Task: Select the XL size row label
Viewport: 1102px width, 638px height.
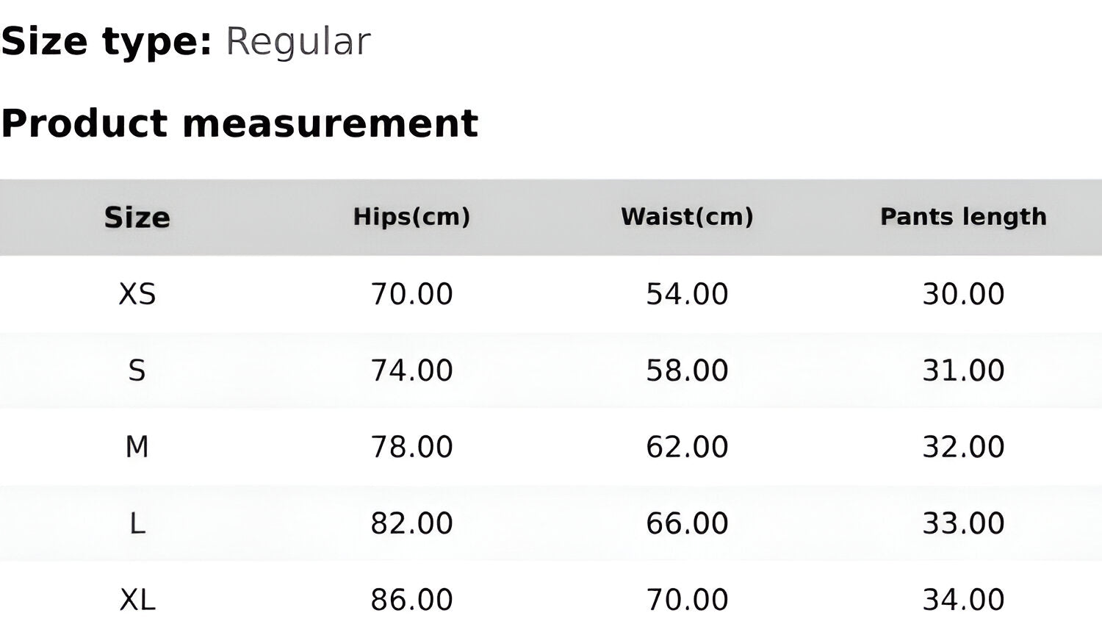Action: [137, 600]
